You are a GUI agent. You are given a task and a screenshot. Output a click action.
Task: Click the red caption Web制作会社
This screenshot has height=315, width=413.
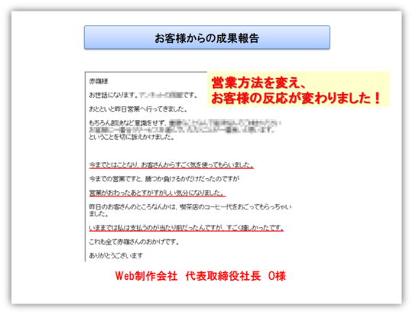(x=146, y=276)
